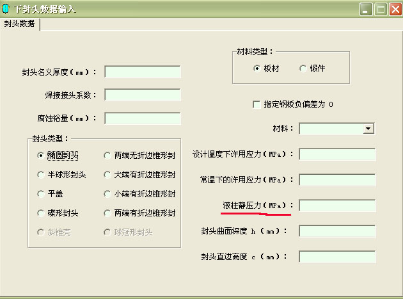
Task: Click the app icon in the title bar
Action: [x=6, y=9]
